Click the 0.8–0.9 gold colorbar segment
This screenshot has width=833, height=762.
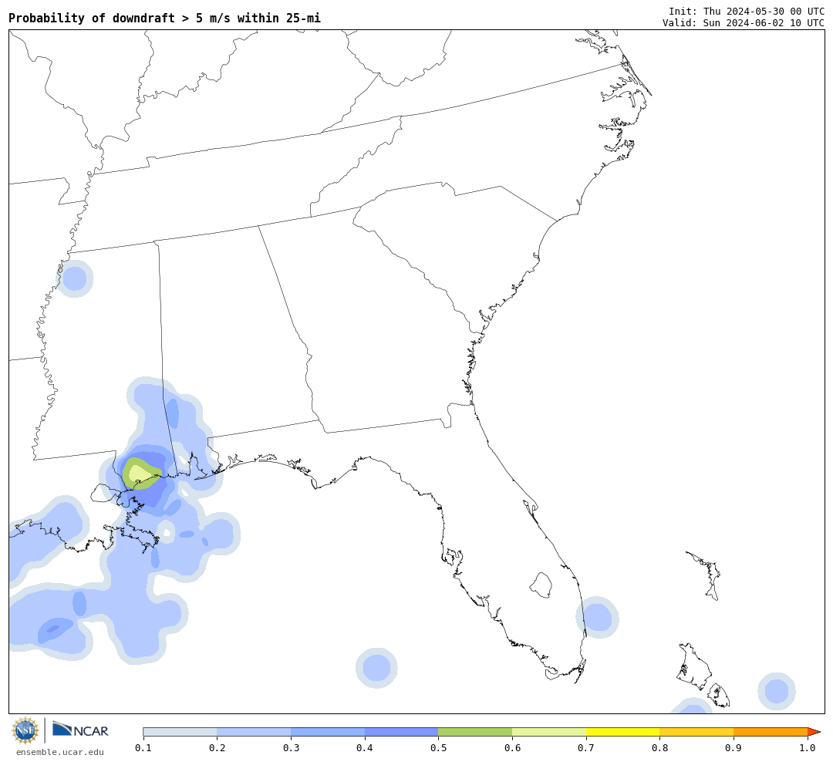697,732
